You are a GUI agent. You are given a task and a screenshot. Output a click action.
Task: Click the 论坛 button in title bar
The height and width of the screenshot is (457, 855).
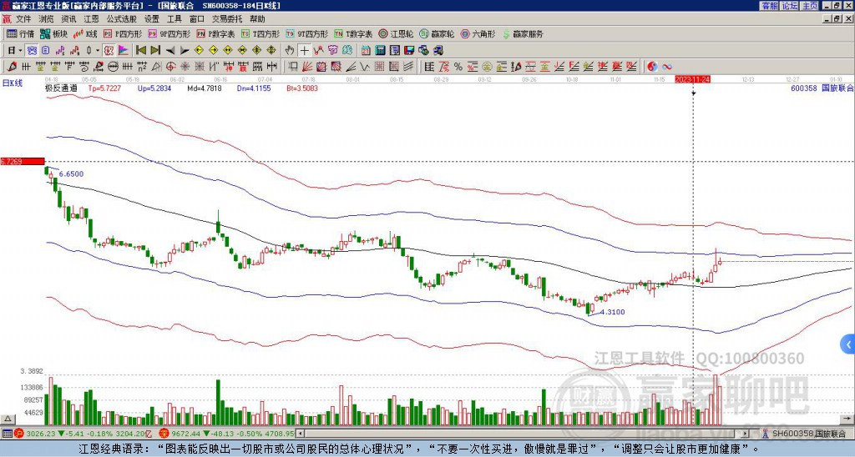coord(789,6)
